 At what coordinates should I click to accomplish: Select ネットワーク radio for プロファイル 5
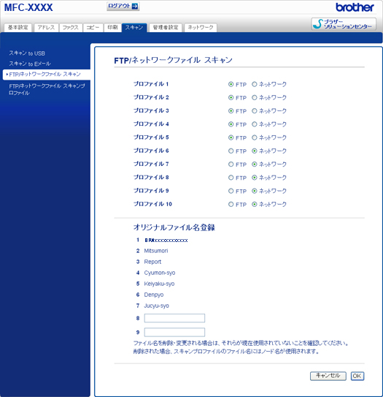click(x=254, y=137)
